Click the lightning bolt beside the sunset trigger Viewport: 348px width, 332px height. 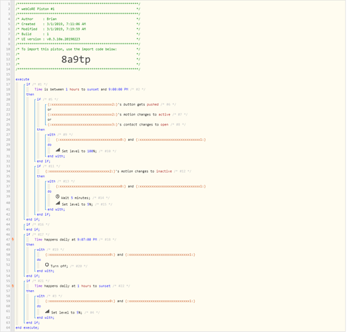(x=13, y=286)
